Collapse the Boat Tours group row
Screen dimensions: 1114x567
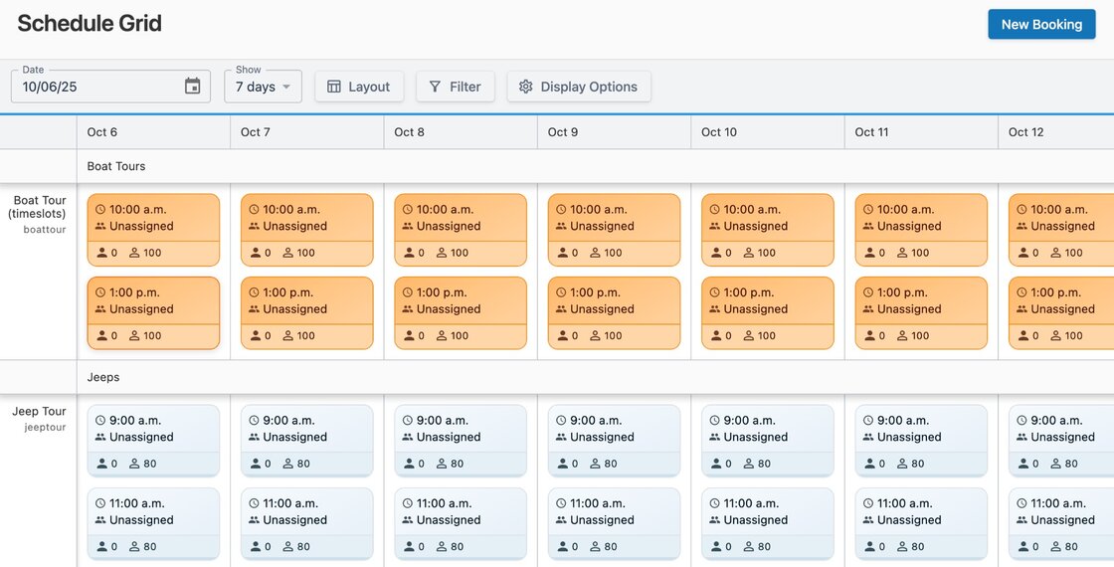coord(116,166)
